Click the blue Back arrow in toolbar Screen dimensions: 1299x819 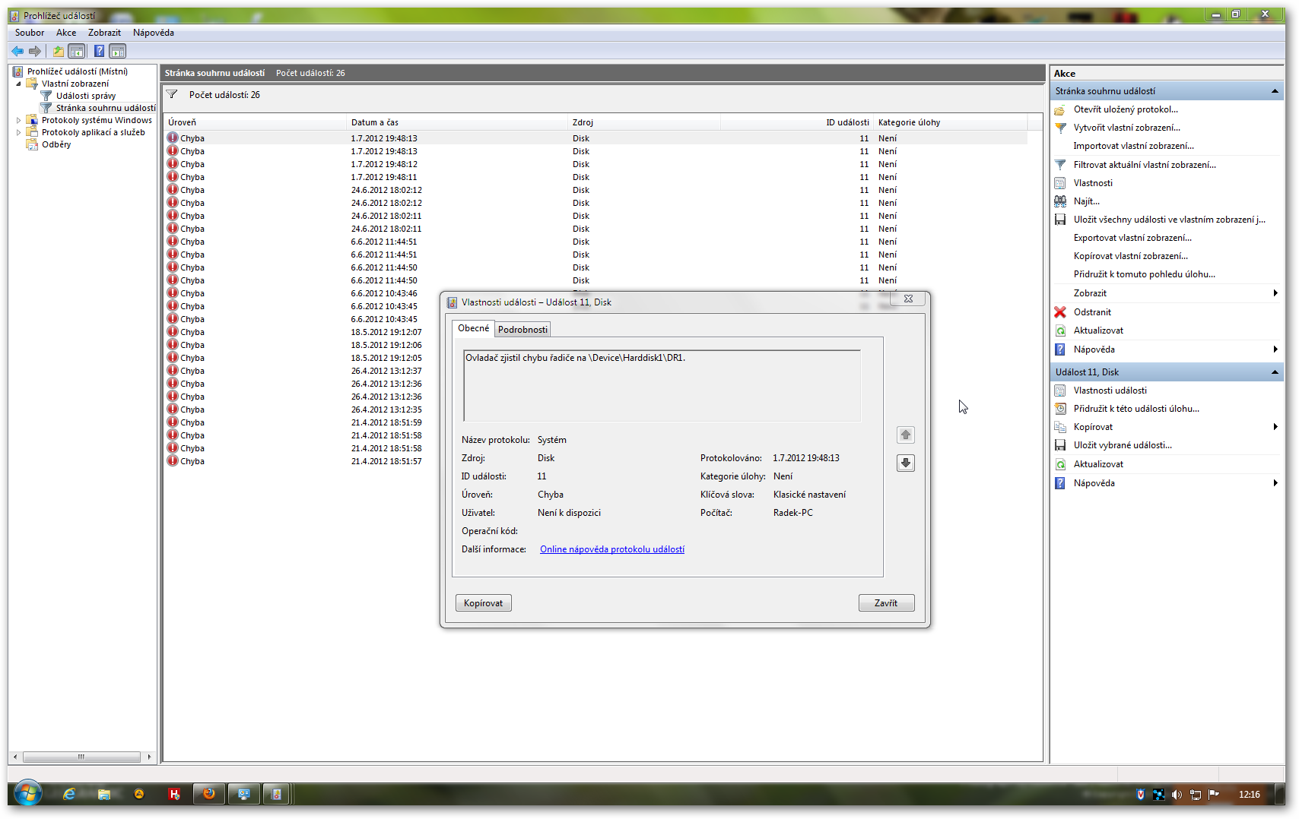click(x=17, y=51)
